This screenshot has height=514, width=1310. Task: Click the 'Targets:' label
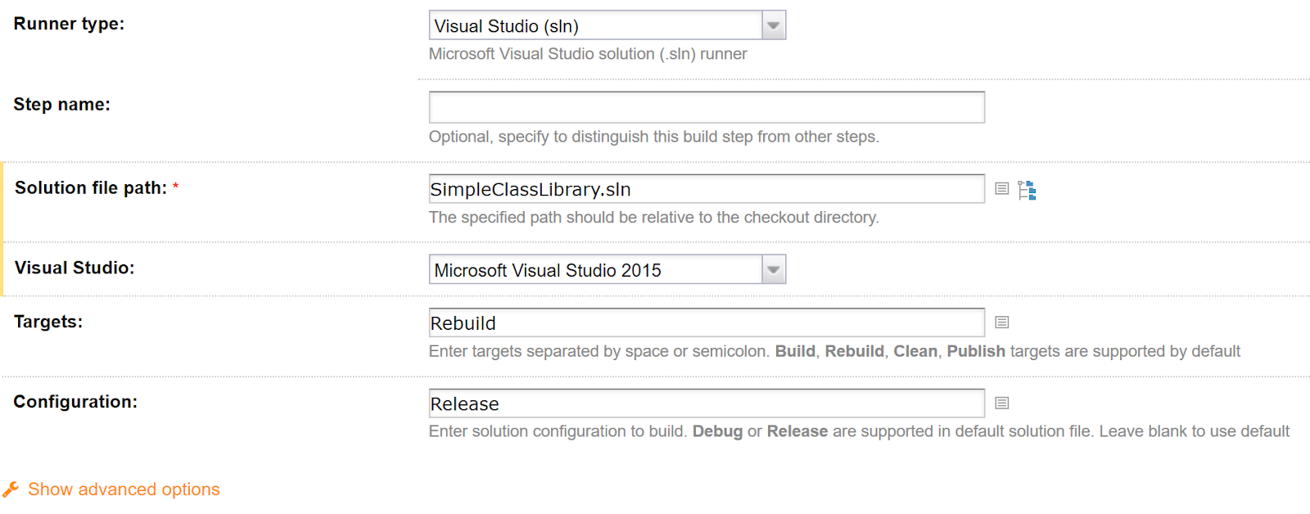pos(48,322)
